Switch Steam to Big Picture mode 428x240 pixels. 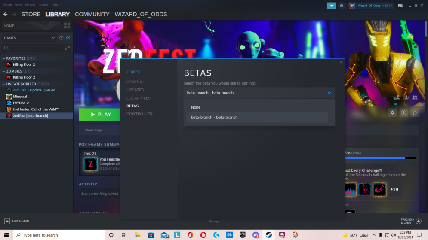(400, 6)
